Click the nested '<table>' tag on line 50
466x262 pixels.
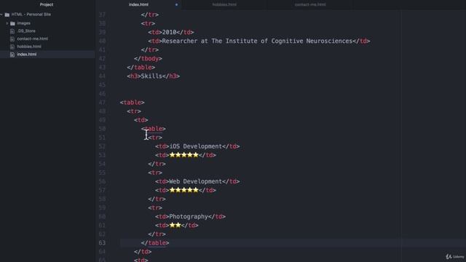(154, 129)
